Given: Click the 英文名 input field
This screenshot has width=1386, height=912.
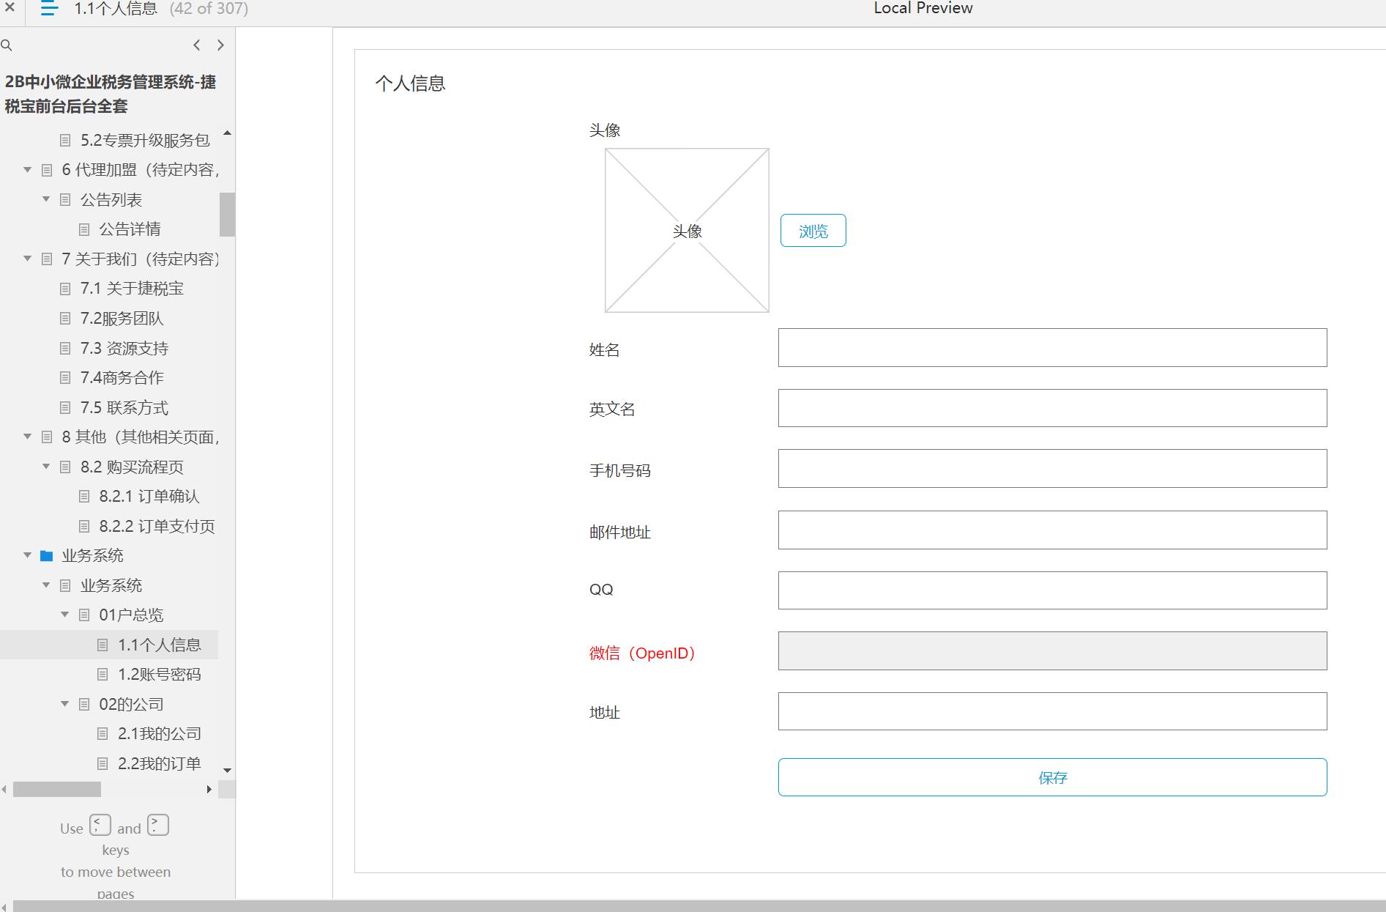Looking at the screenshot, I should coord(1052,408).
